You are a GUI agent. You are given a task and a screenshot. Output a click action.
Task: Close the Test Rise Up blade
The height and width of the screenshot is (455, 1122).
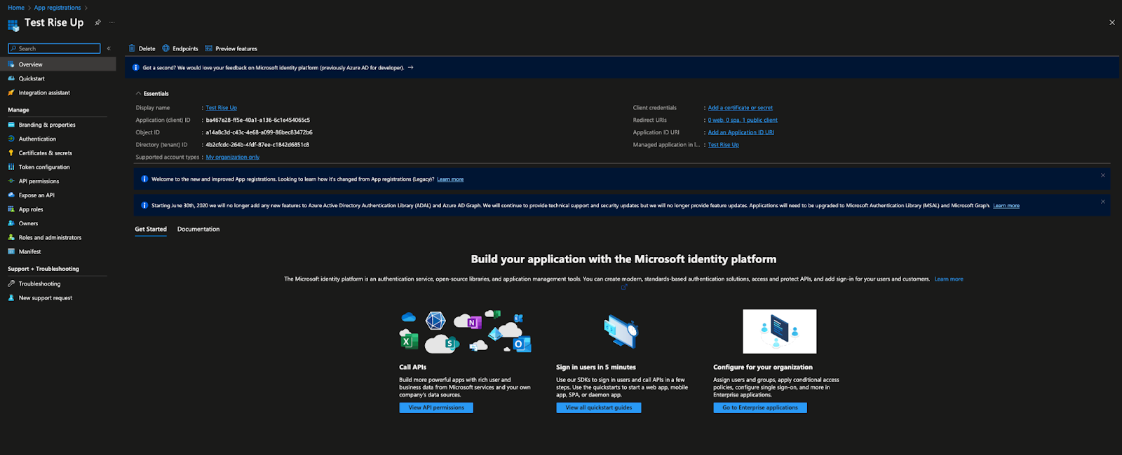[1112, 22]
